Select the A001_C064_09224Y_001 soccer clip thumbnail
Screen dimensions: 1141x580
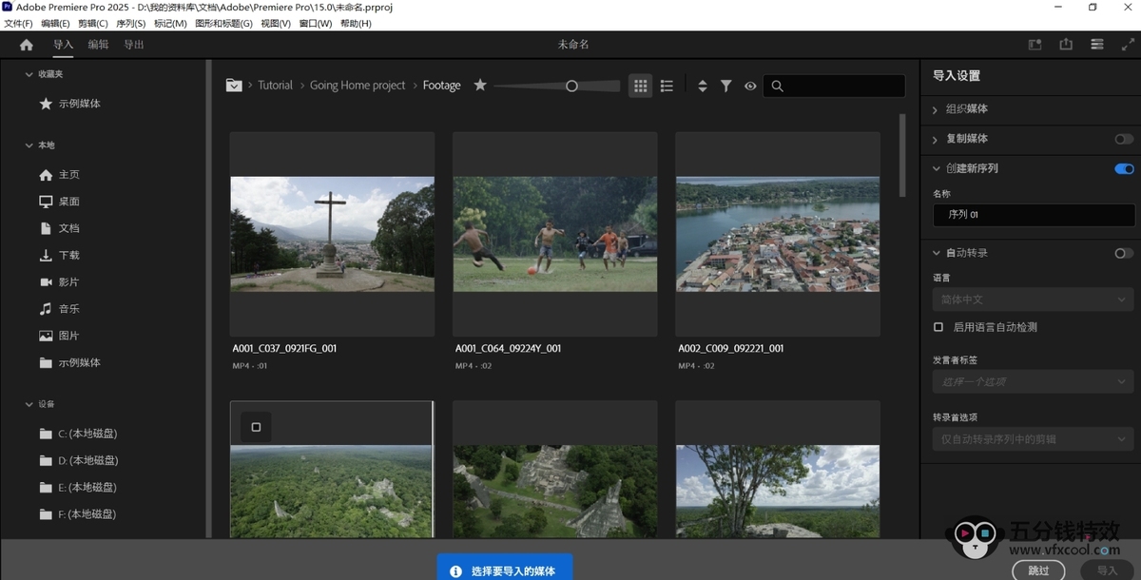[x=555, y=234]
